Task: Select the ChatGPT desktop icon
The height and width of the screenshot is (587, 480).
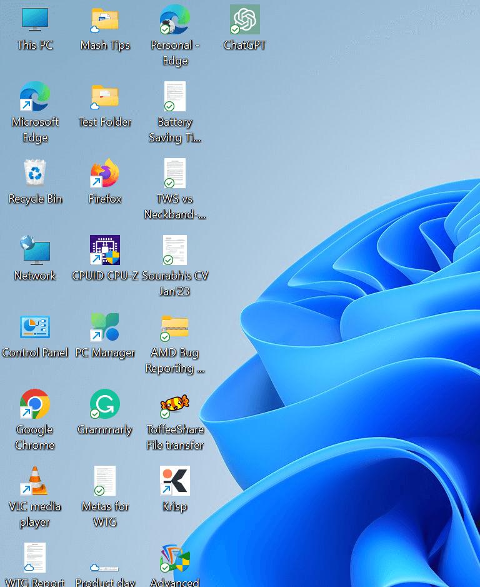Action: [x=244, y=20]
